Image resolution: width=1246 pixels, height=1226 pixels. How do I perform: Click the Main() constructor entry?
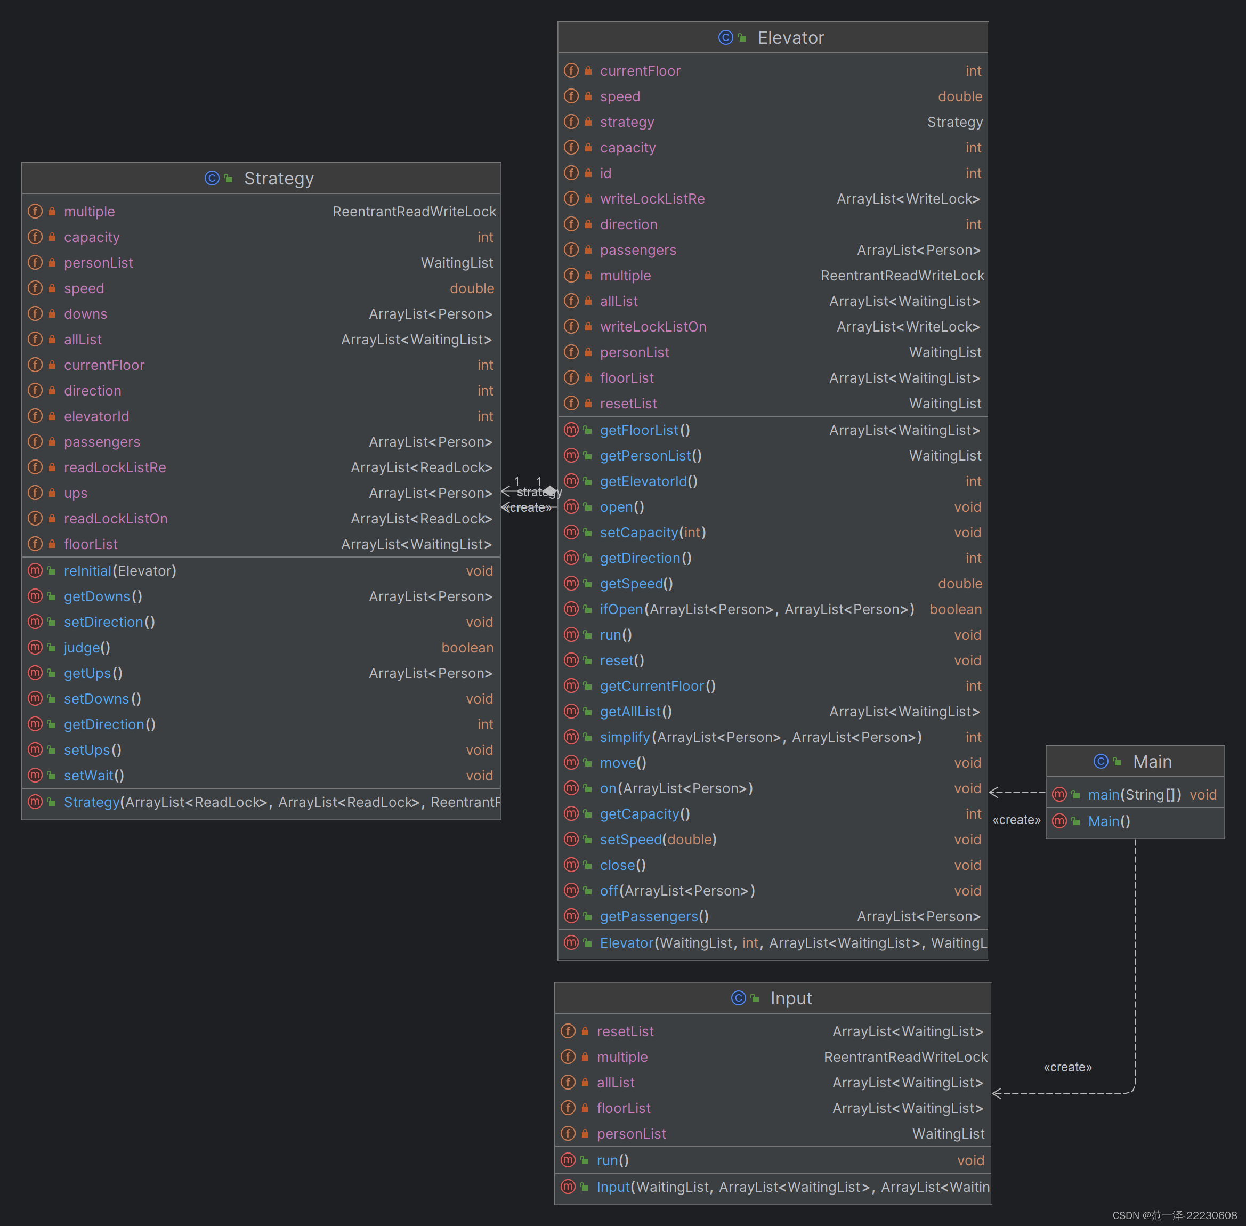(1108, 821)
